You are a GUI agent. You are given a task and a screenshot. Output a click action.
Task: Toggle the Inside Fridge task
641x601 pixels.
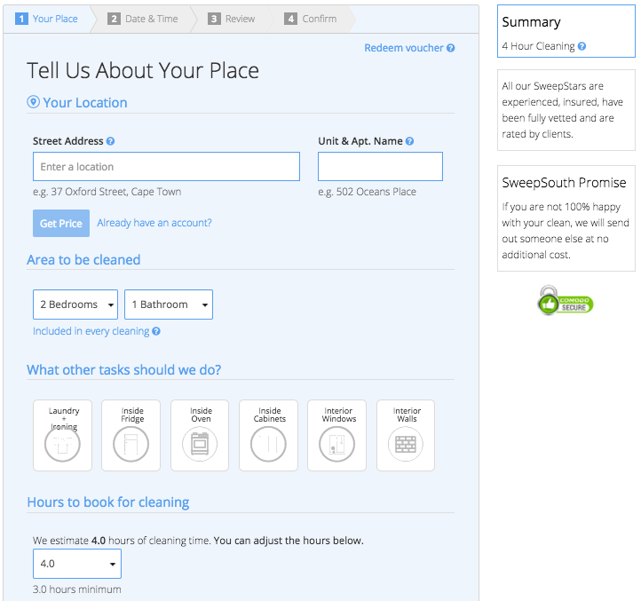pyautogui.click(x=131, y=435)
